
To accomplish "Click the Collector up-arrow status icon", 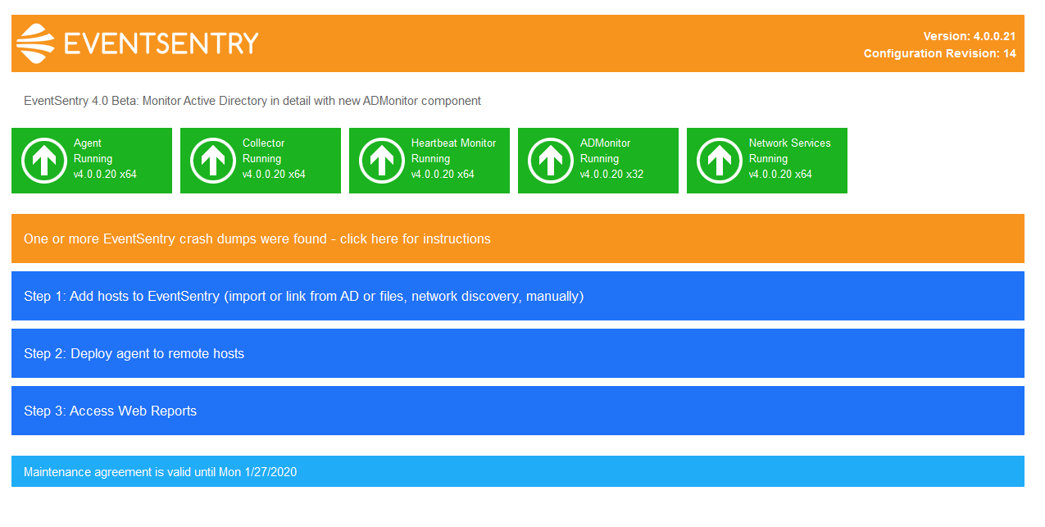I will [x=212, y=160].
